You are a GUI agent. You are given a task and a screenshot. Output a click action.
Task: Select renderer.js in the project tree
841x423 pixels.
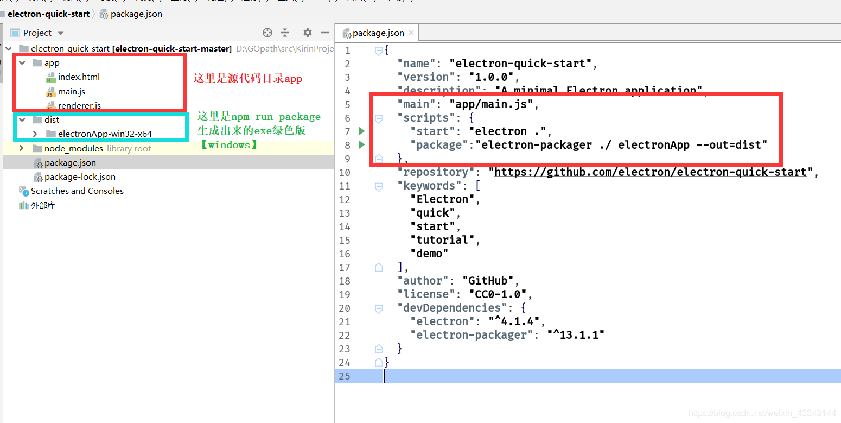[x=79, y=105]
